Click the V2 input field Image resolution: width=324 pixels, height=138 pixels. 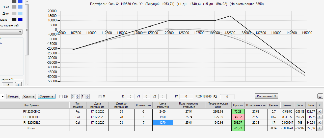coord(163,96)
